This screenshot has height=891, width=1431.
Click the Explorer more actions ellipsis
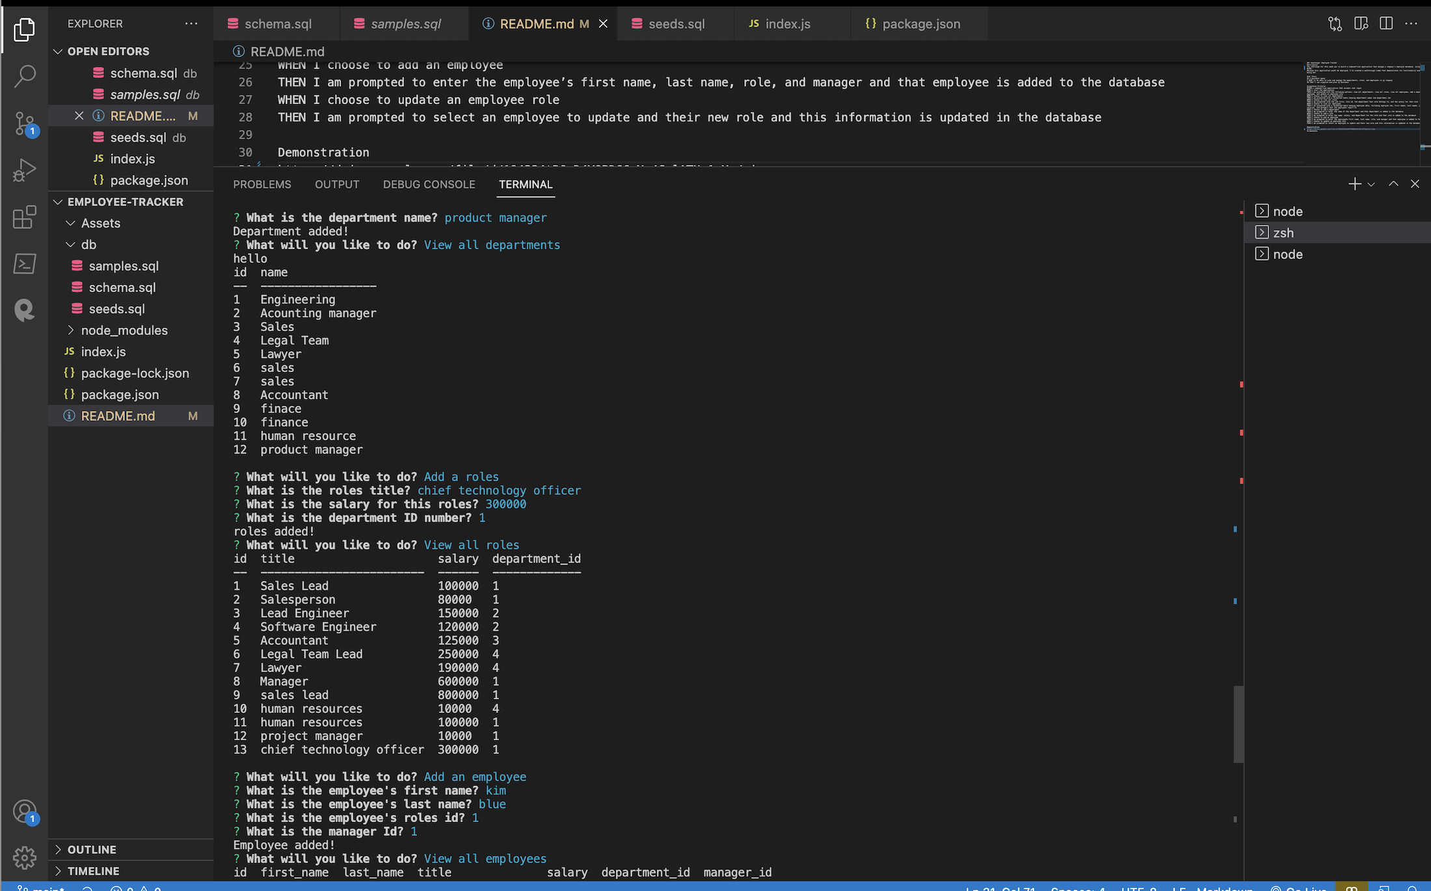pos(191,23)
